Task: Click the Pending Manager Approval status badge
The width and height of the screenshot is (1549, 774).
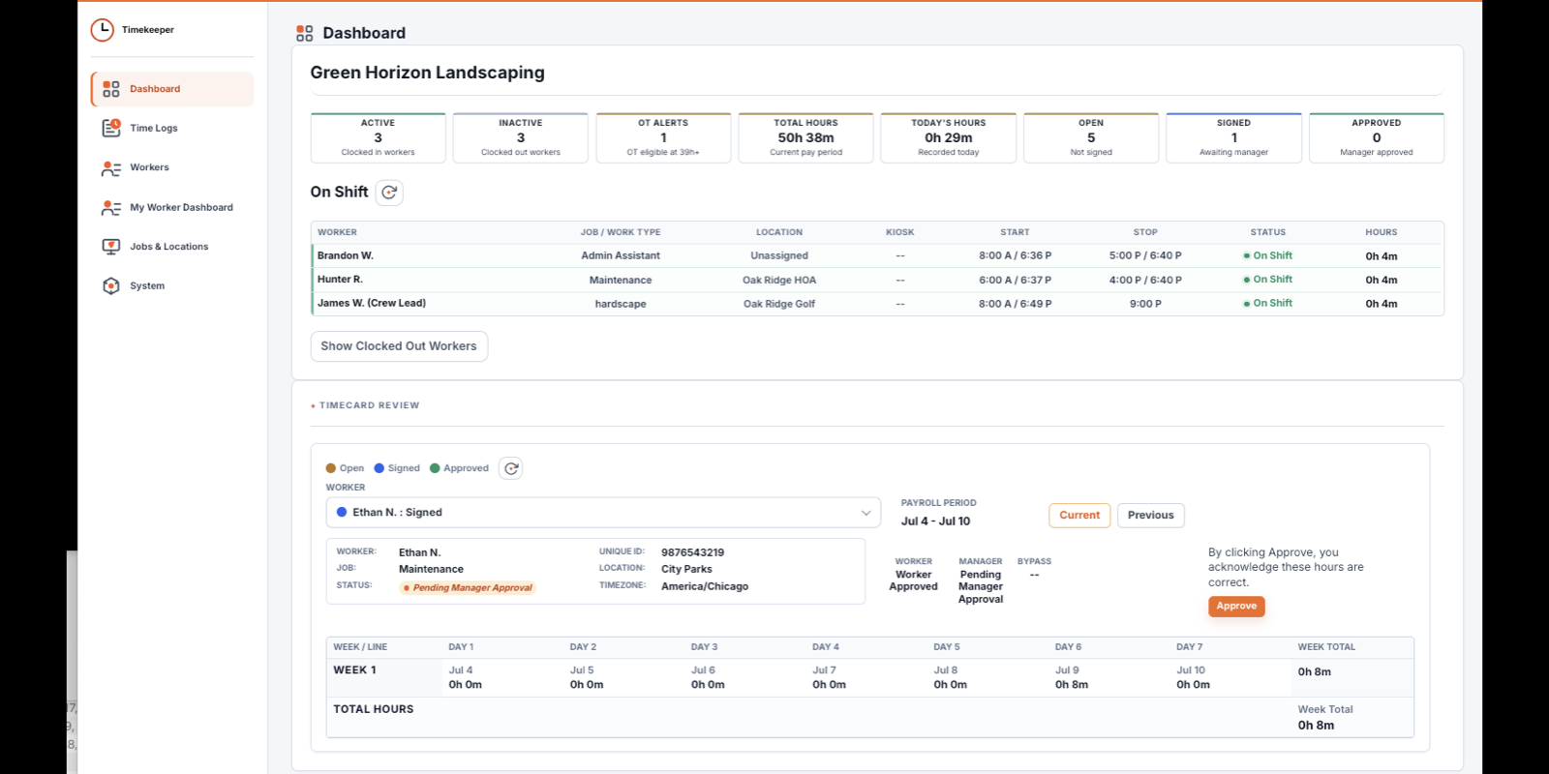Action: (x=469, y=588)
